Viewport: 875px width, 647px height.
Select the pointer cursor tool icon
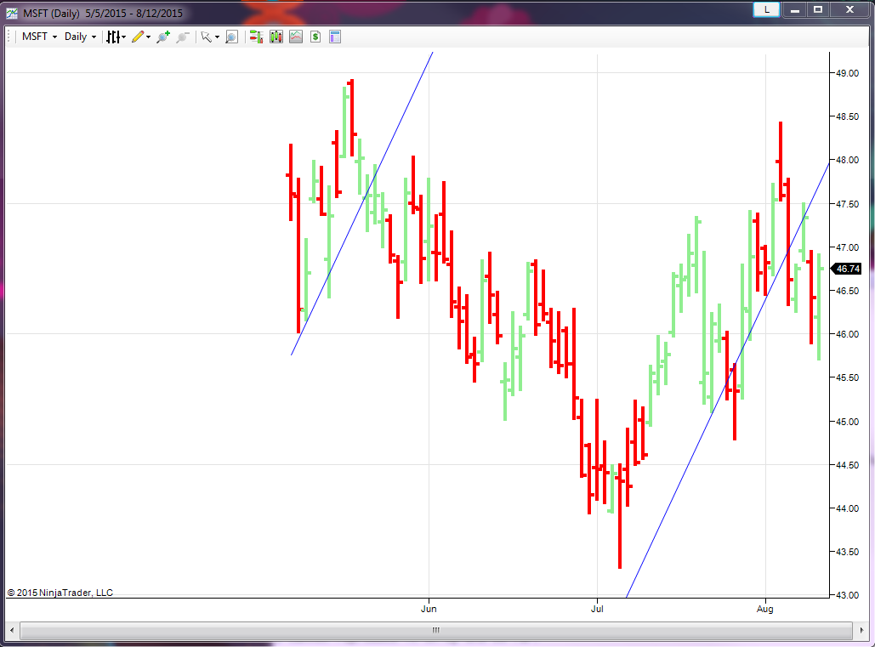pos(207,37)
